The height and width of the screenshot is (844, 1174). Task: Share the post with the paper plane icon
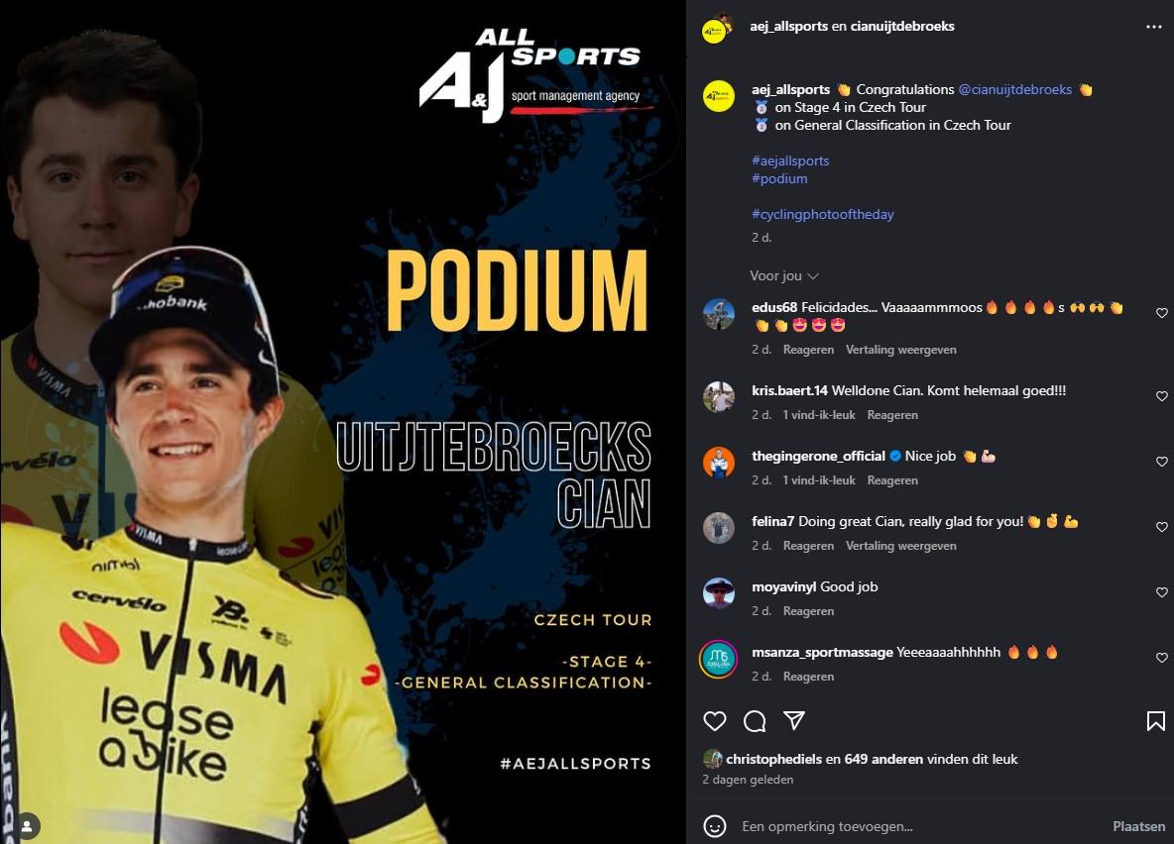pyautogui.click(x=793, y=720)
